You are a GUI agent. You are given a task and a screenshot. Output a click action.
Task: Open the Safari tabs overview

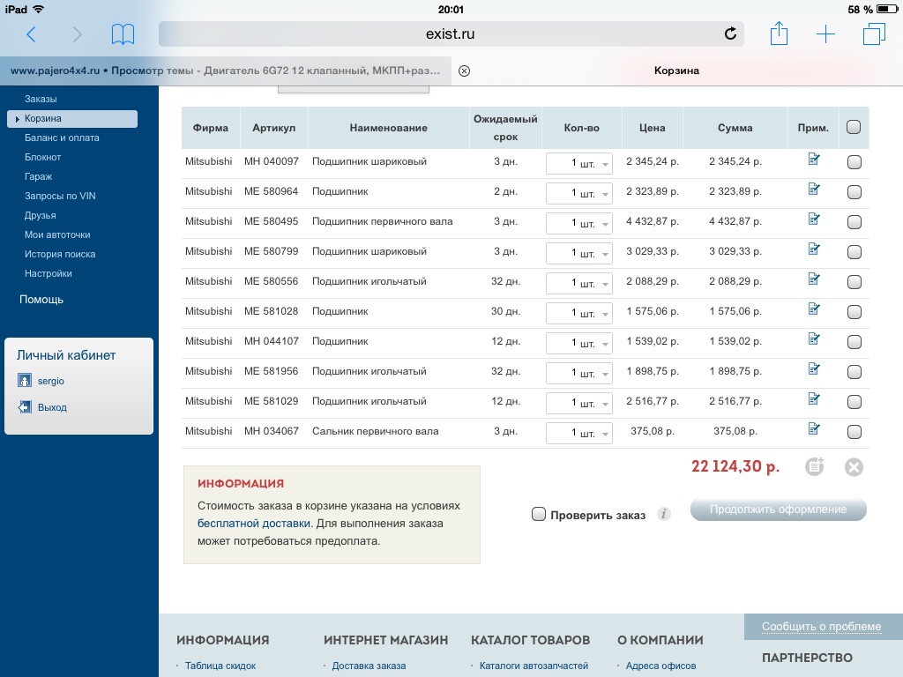(x=873, y=34)
